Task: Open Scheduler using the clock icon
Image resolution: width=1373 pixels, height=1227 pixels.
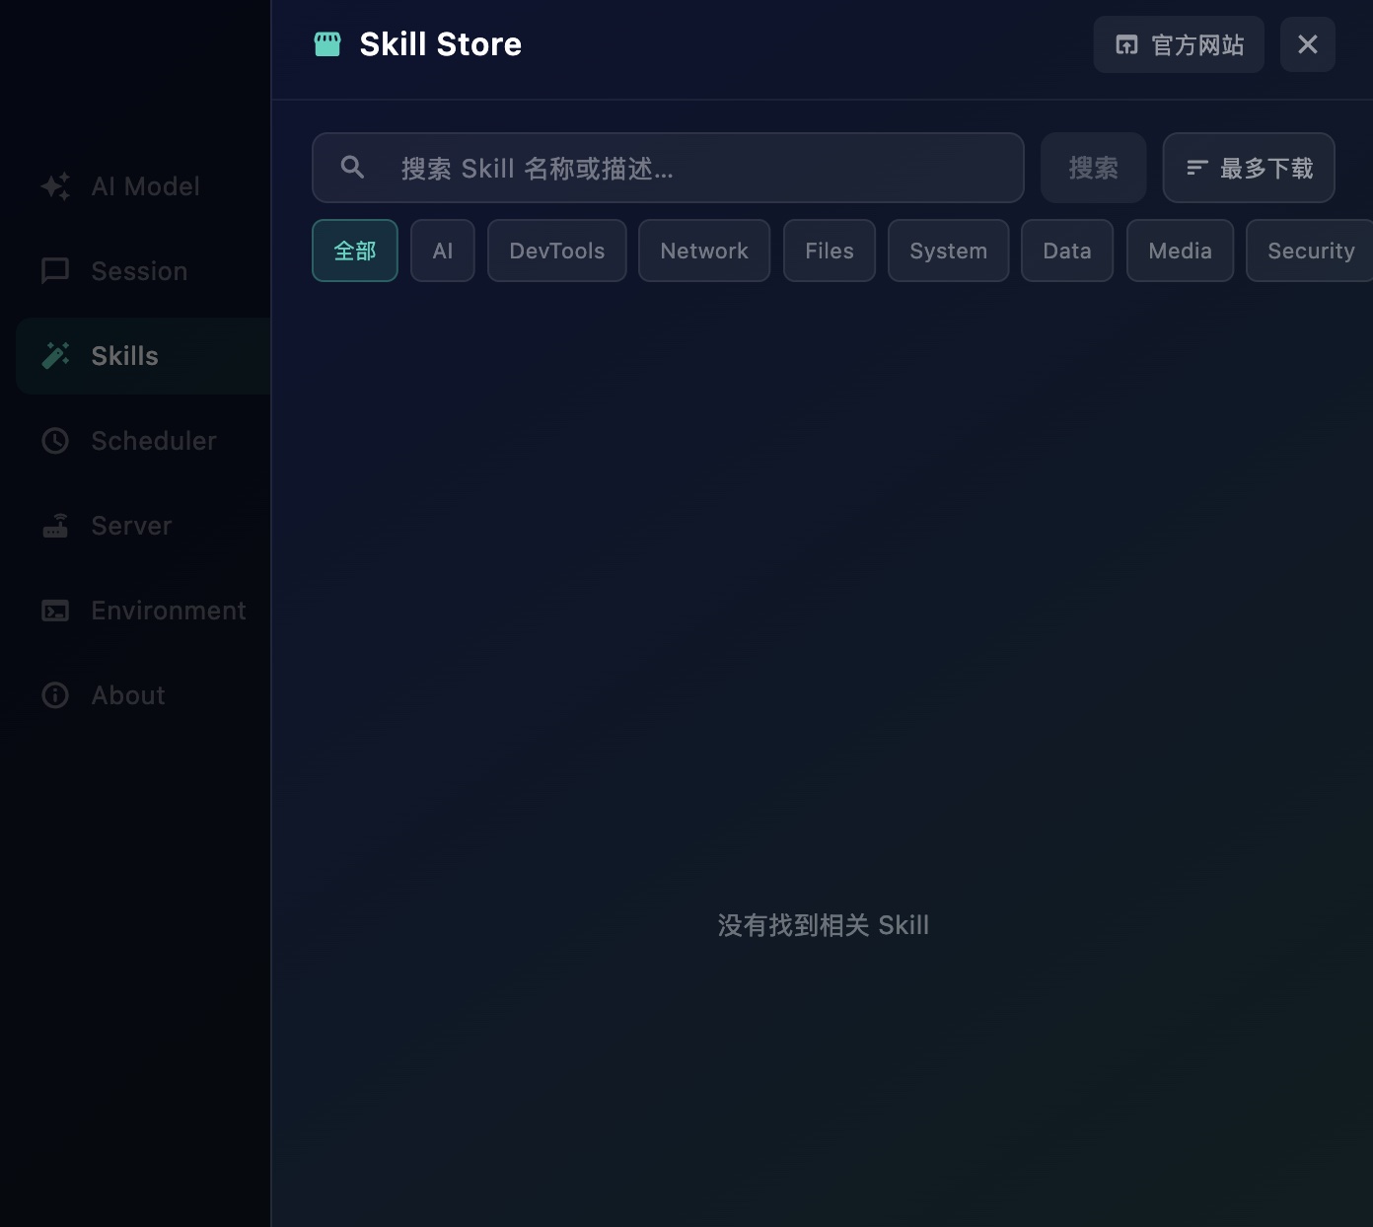Action: click(x=54, y=441)
